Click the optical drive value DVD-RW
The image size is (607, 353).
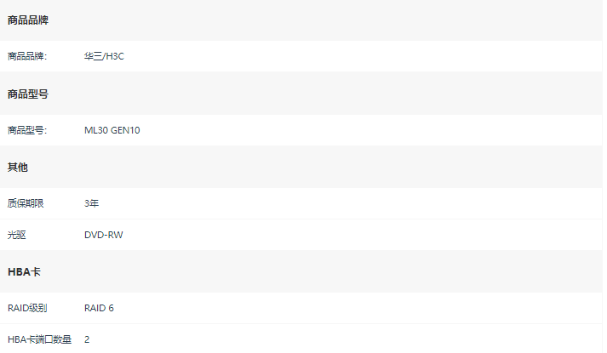[x=103, y=235]
